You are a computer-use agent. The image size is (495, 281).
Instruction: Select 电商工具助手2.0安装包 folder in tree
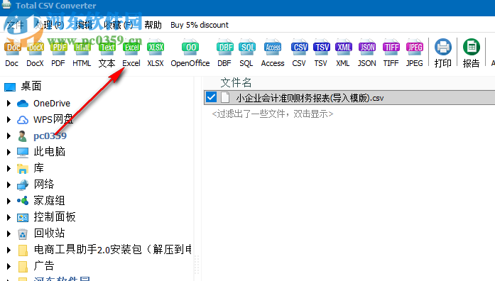coord(112,250)
